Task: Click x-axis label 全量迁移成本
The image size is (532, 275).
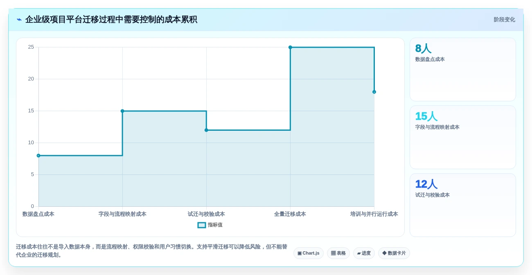Action: coord(290,214)
